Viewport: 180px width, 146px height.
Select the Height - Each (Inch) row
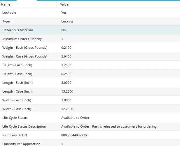(17, 65)
